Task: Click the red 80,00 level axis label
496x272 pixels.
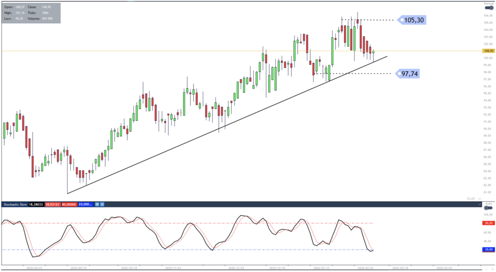Action: [x=488, y=224]
